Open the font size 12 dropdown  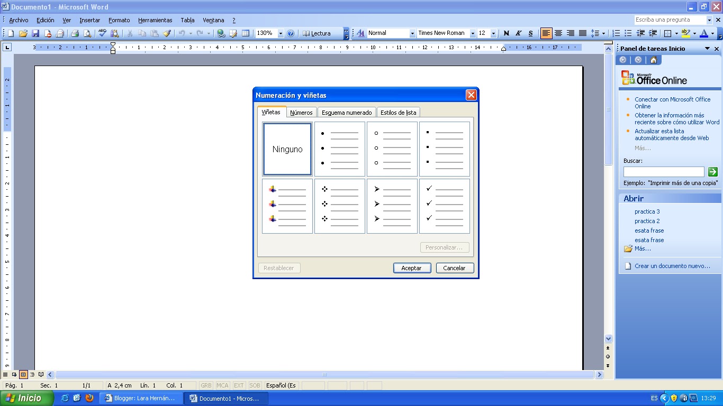[x=493, y=33]
